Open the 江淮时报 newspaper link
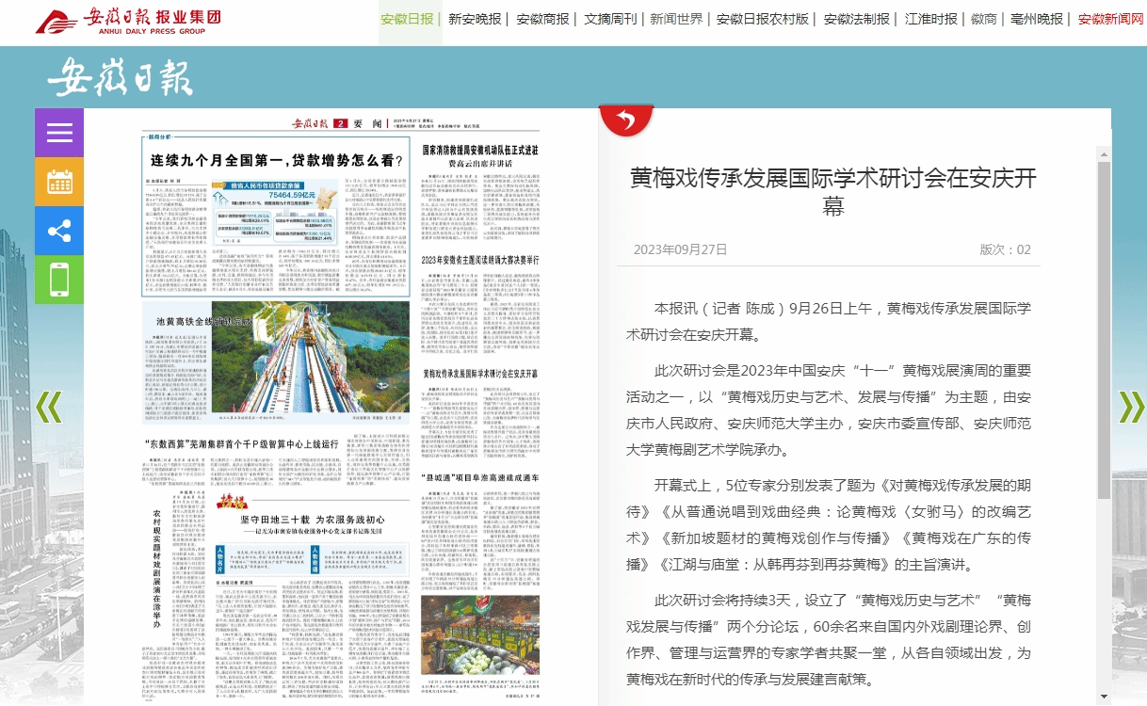 tap(930, 19)
